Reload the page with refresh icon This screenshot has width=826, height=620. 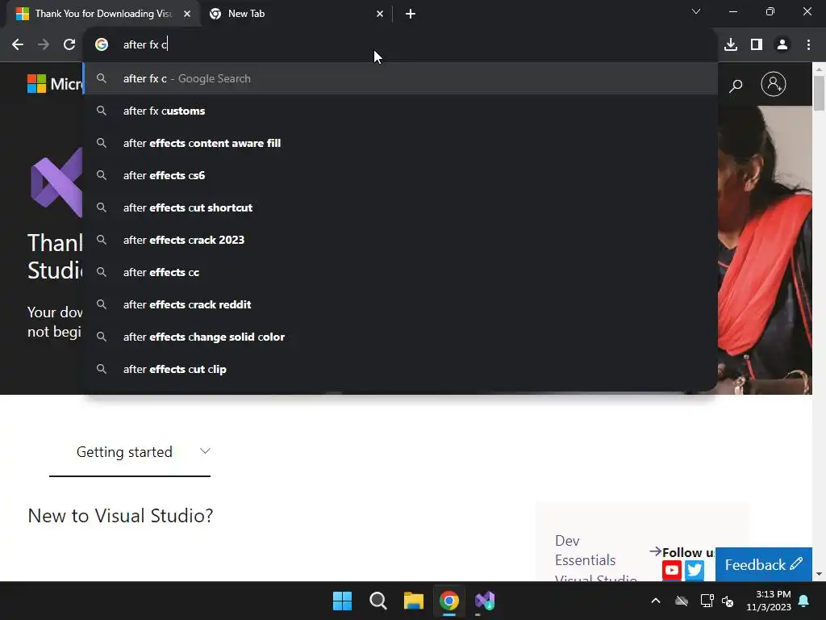coord(69,45)
